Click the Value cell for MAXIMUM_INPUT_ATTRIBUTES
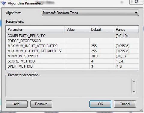Viewport: 144px width, 113px height. pos(77,46)
